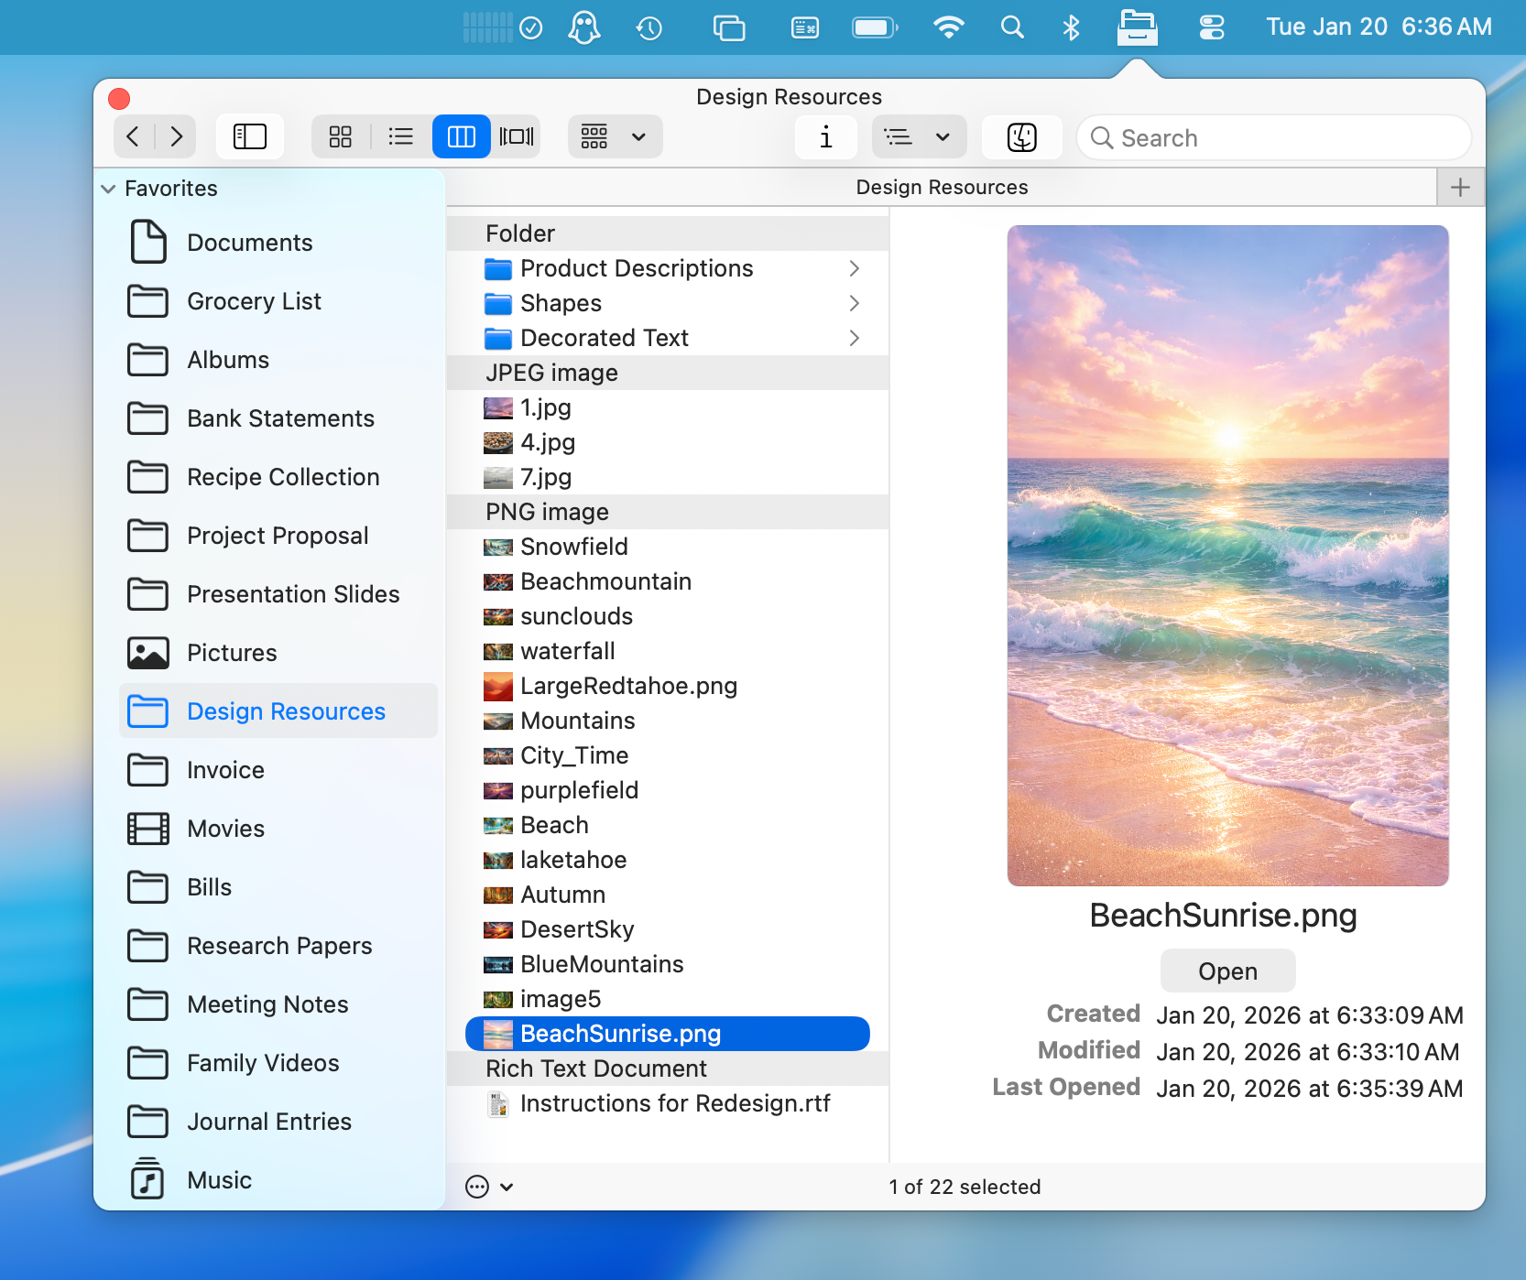Select the 7.jpg file thumbnail
The image size is (1526, 1280).
498,477
